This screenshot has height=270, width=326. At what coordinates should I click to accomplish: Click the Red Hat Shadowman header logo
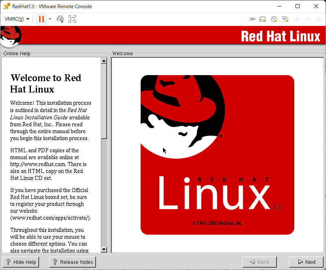11,37
